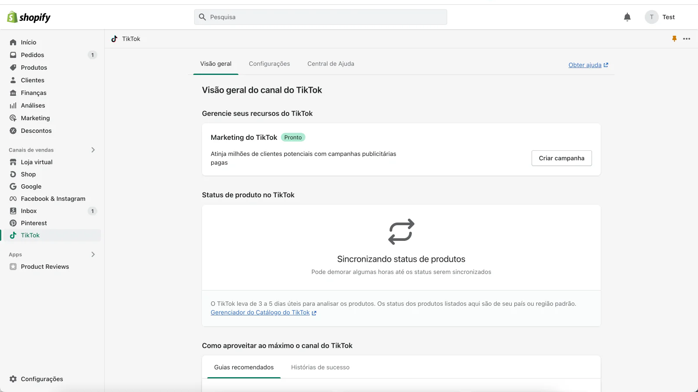Open the Test account avatar menu

tap(651, 17)
